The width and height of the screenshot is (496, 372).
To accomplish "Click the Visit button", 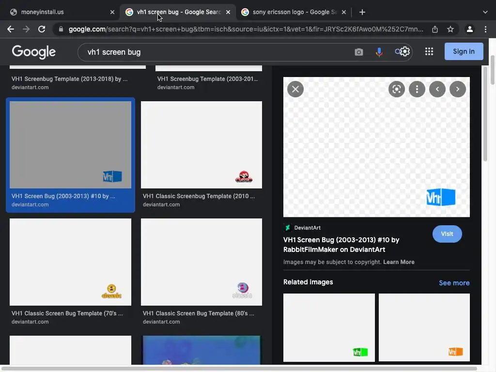I will [x=447, y=234].
